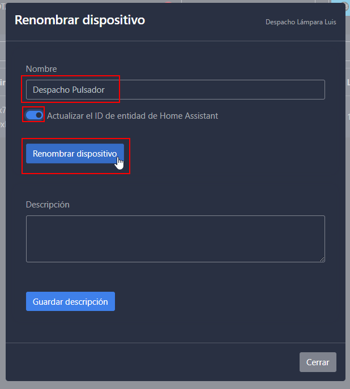This screenshot has height=389, width=350.
Task: Click the mouse pointer hand over Renombrar button
Action: (119, 163)
